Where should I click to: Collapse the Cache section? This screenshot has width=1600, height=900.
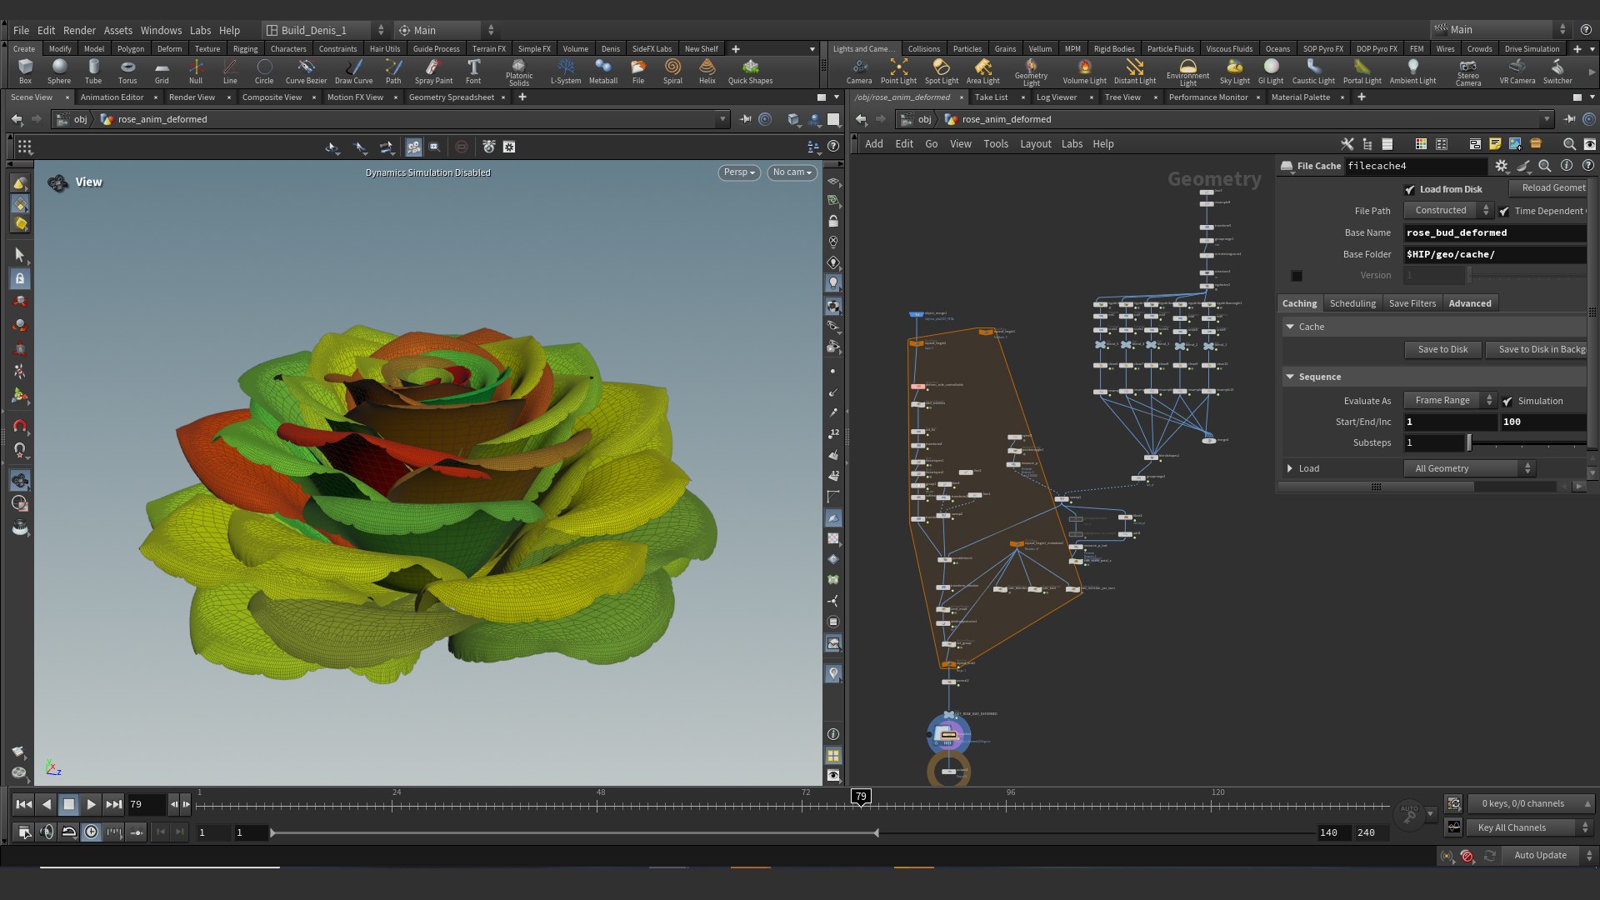coord(1290,327)
